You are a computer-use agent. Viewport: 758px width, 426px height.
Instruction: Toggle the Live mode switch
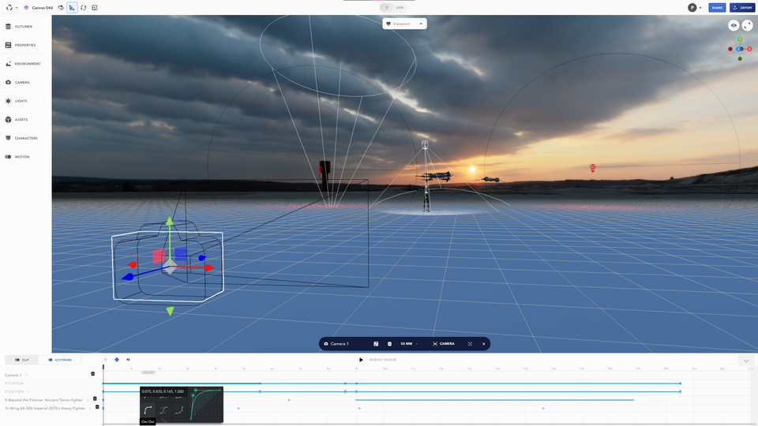(x=387, y=7)
